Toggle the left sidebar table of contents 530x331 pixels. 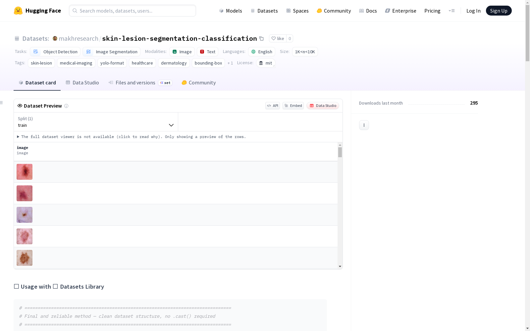pyautogui.click(x=2, y=103)
